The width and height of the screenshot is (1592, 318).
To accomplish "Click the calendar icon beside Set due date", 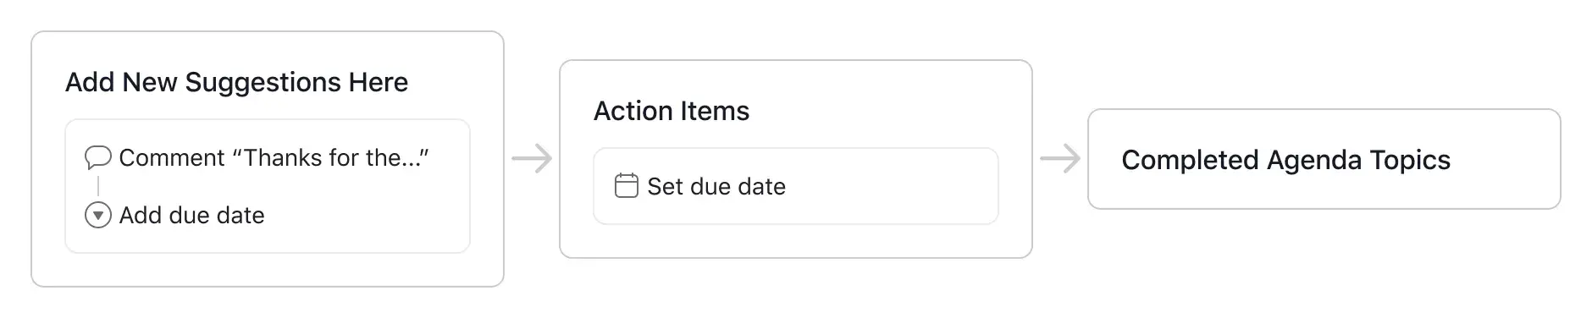I will click(626, 186).
